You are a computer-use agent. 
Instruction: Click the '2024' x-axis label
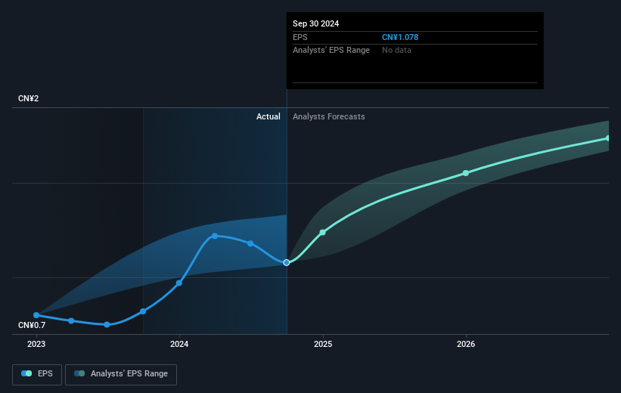click(179, 344)
